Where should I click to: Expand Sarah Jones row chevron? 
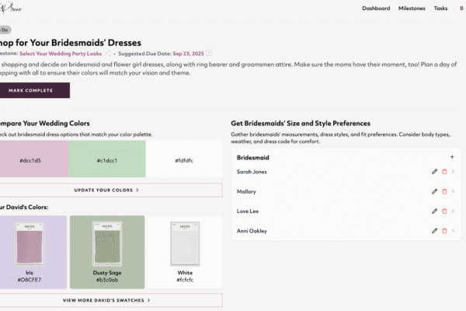click(x=454, y=172)
